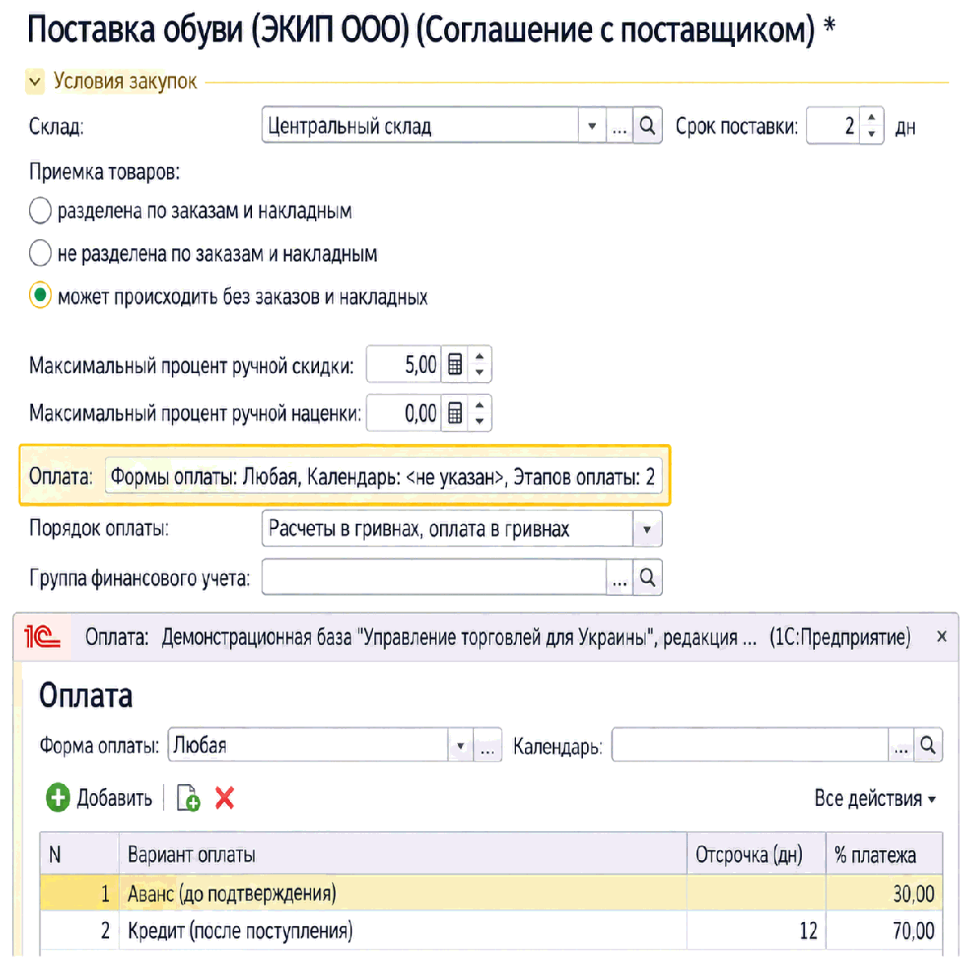
Task: Click the Центральный склад input field
Action: click(x=420, y=126)
